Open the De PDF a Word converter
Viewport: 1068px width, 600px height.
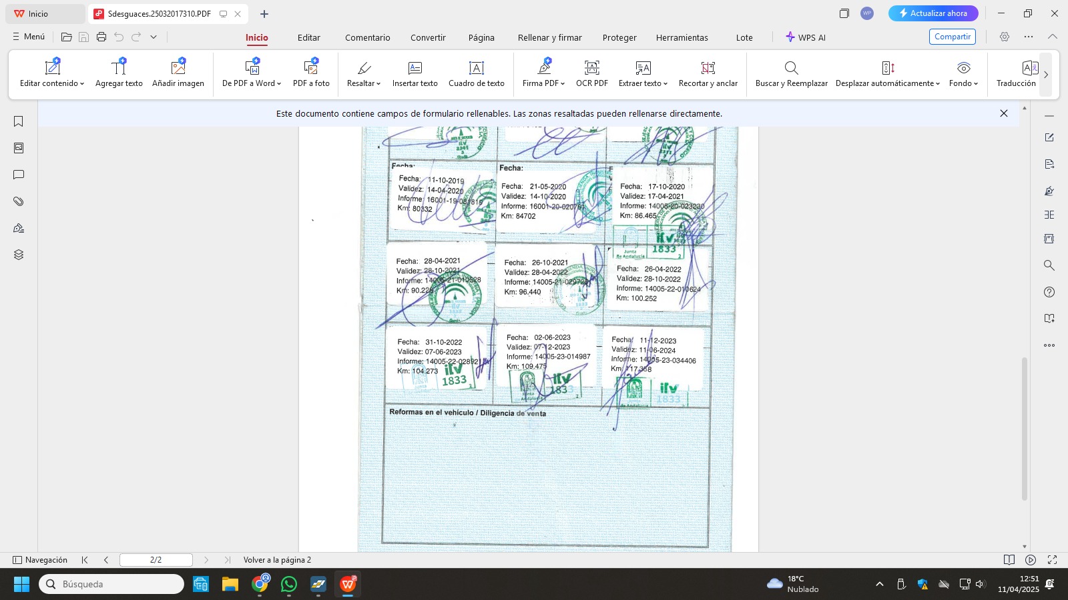click(x=252, y=73)
